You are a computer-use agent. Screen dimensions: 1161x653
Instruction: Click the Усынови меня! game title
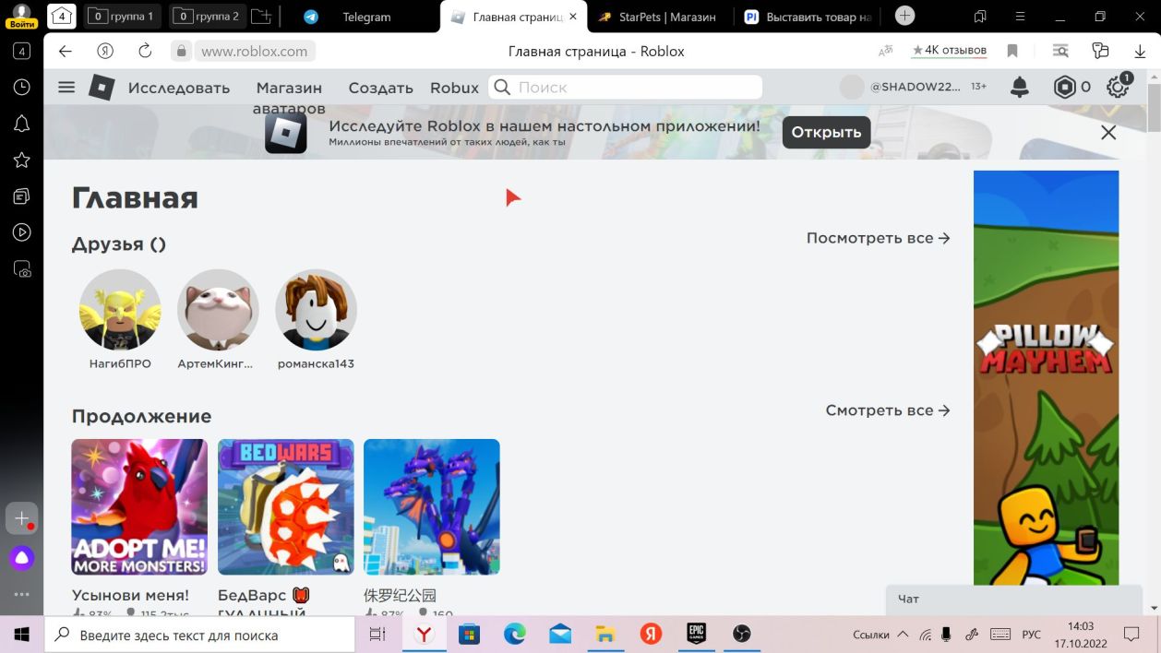(130, 596)
